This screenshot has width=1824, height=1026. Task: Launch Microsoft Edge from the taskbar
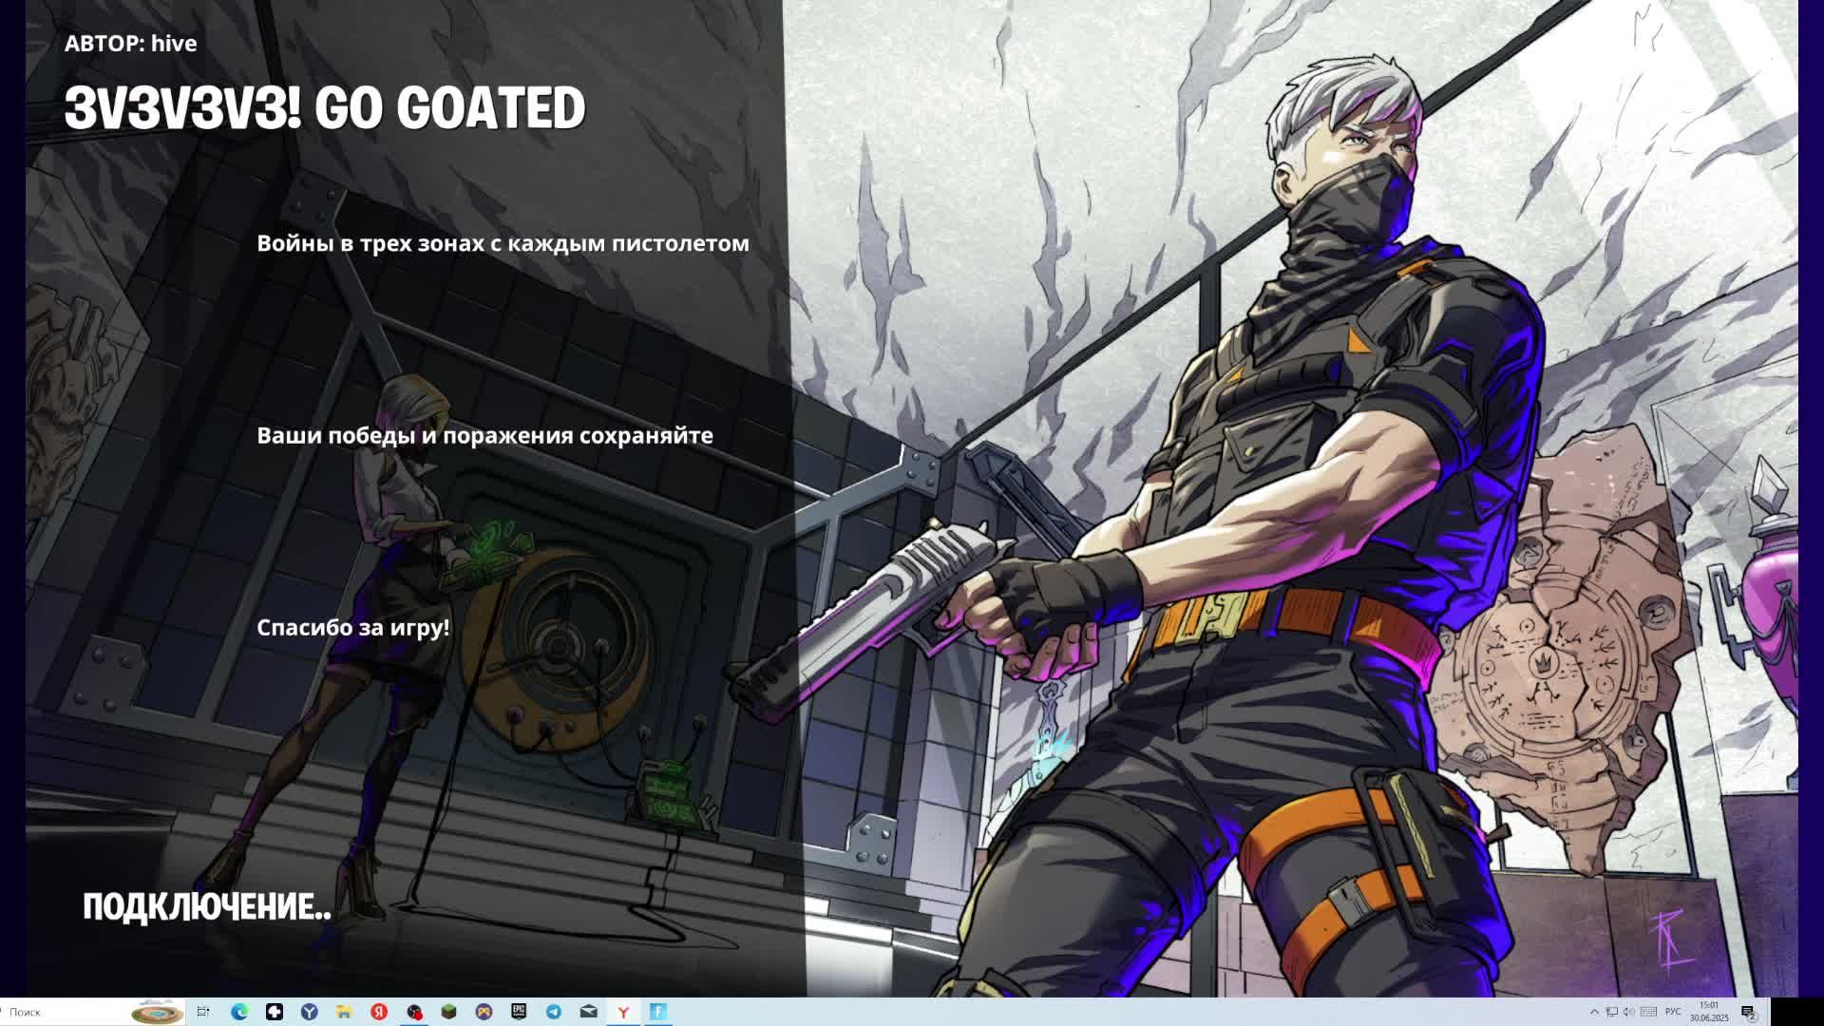coord(239,1012)
